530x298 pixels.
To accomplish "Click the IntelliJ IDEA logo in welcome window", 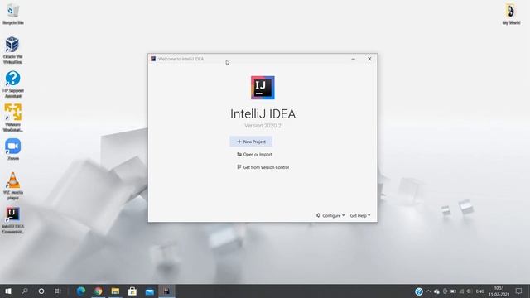I will [x=263, y=88].
